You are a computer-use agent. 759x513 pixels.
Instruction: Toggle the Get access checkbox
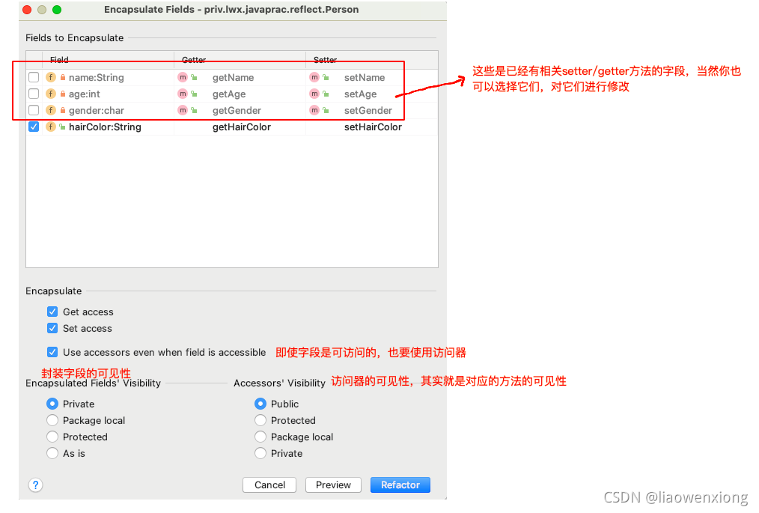tap(52, 312)
